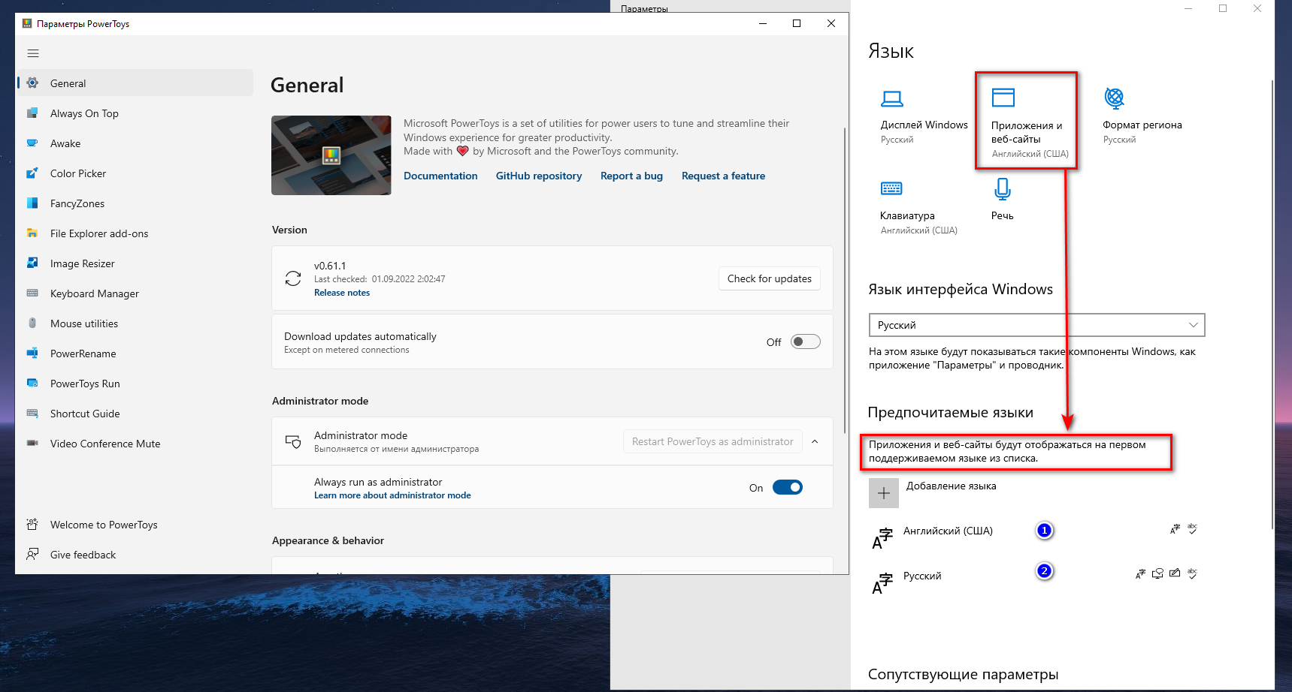Open Keyboard Manager settings page

pyautogui.click(x=95, y=293)
